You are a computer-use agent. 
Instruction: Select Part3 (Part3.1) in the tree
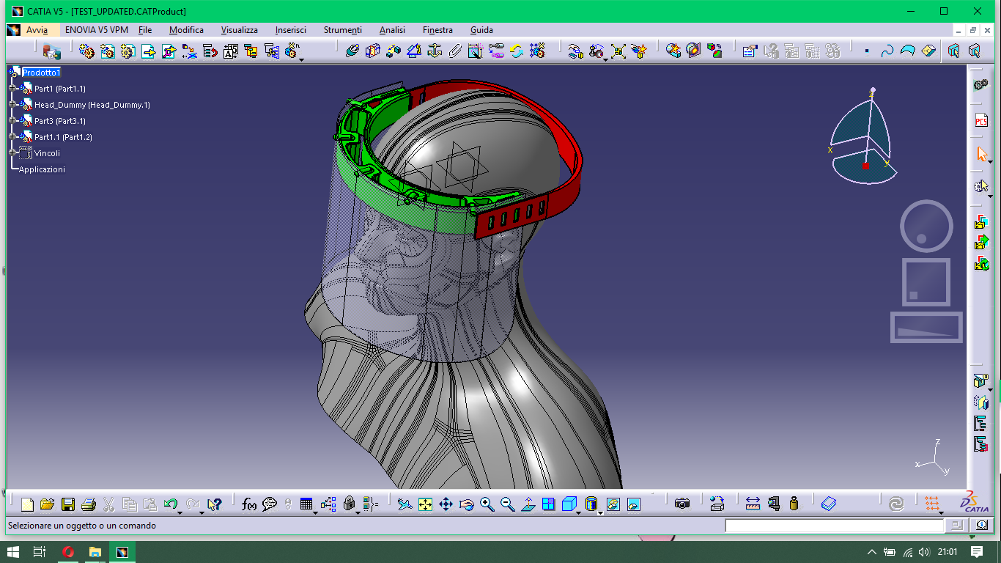[x=59, y=121]
